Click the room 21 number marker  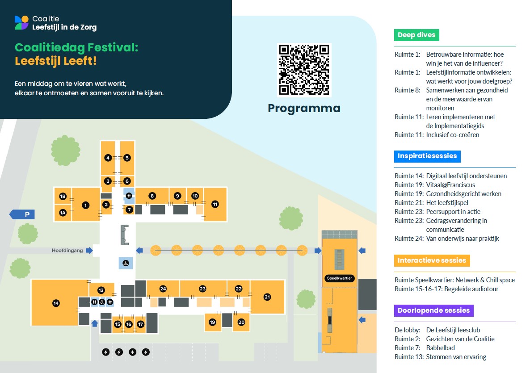(x=267, y=297)
